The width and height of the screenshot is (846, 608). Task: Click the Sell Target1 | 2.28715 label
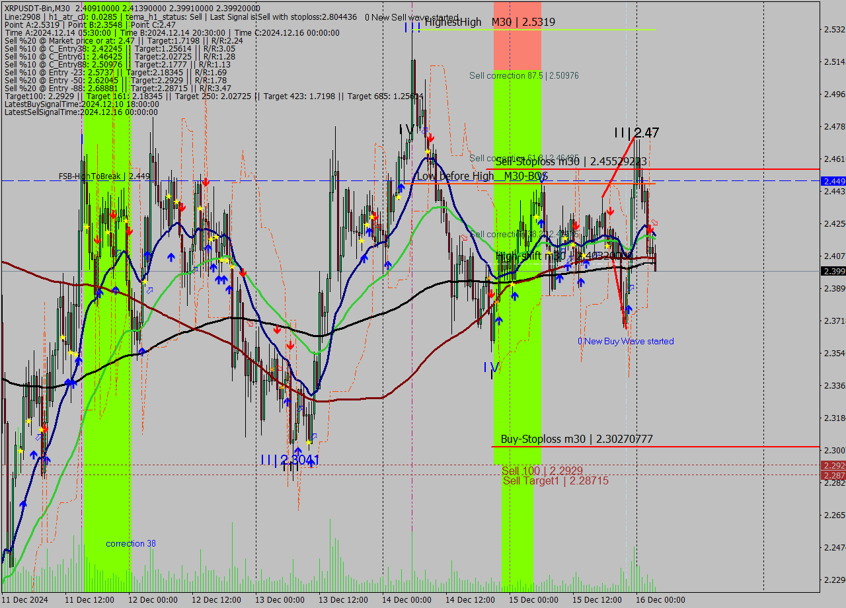pos(556,480)
